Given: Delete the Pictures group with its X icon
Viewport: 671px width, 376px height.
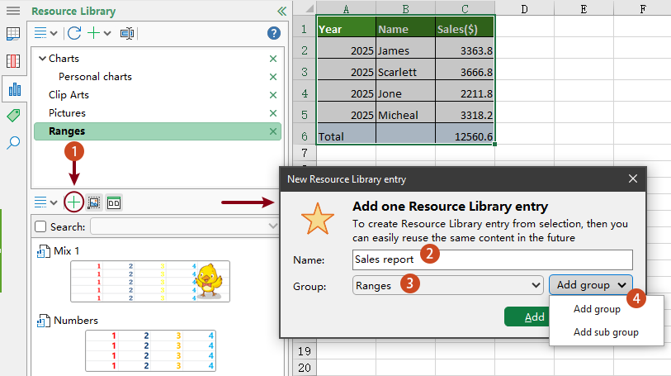Looking at the screenshot, I should point(273,113).
